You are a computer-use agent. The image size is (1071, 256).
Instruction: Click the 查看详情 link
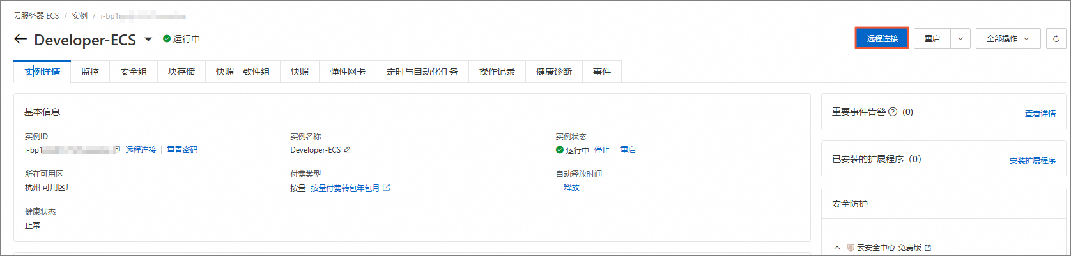(1040, 114)
